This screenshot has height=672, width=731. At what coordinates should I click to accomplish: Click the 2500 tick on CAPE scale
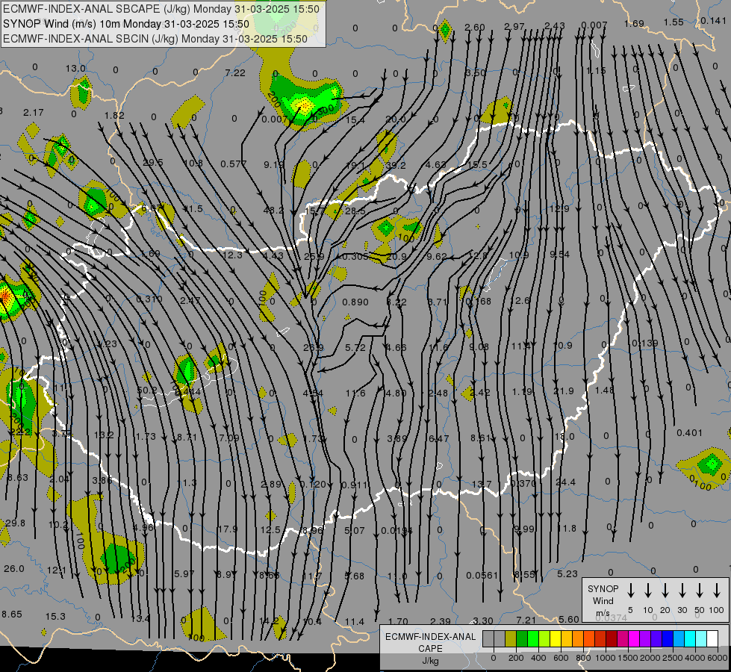(672, 658)
